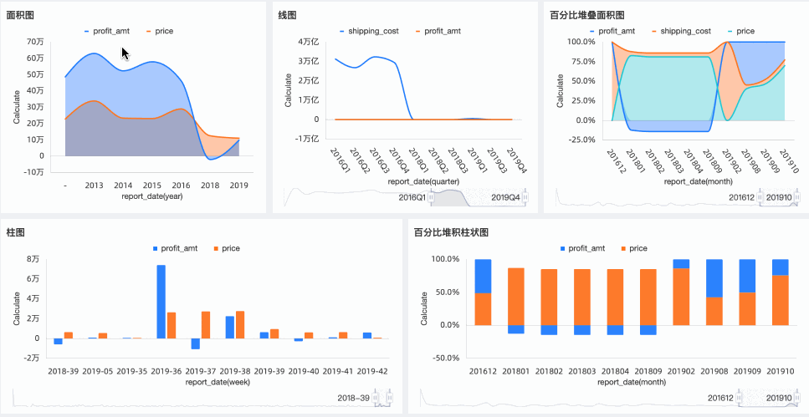Click the 百分比堆积柱状图 chart title
This screenshot has height=417, width=809.
point(451,233)
